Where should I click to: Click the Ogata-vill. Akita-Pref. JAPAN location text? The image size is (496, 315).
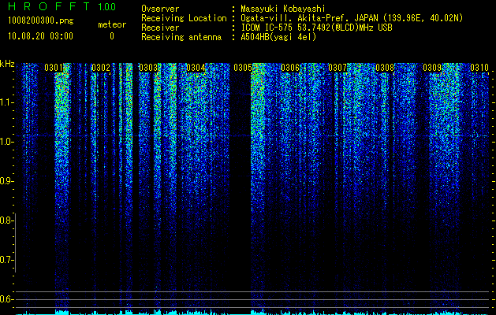tap(352, 18)
